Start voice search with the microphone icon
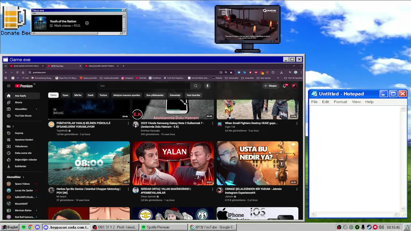This screenshot has height=231, width=411. click(x=207, y=86)
